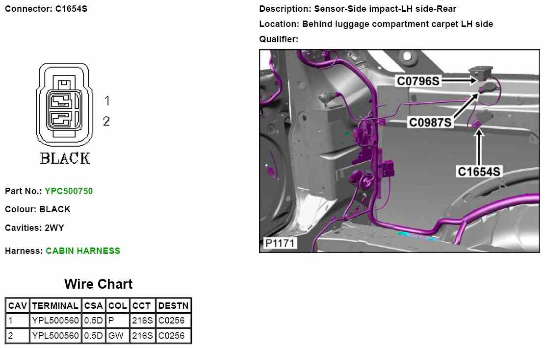Click the BLACK caption under the connector diagram
Image resolution: width=546 pixels, height=348 pixels.
tap(65, 159)
